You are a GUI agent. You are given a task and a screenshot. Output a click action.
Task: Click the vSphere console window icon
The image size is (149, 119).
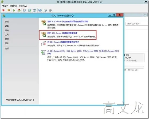pyautogui.click(x=2, y=2)
